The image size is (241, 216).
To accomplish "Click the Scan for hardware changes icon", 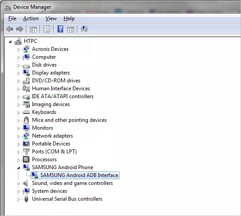I will (84, 29).
